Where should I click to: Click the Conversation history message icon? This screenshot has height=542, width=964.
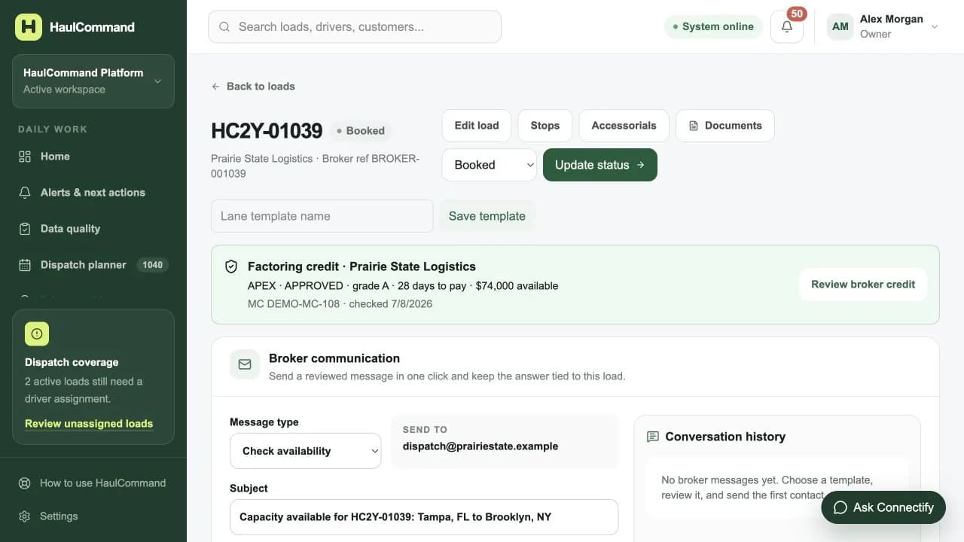click(x=653, y=437)
